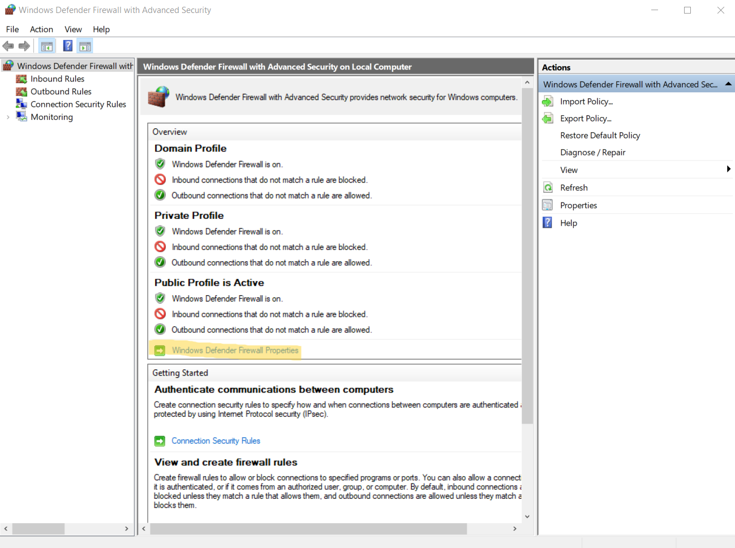Open Windows Defender Firewall Properties link
Image resolution: width=735 pixels, height=548 pixels.
coord(235,351)
